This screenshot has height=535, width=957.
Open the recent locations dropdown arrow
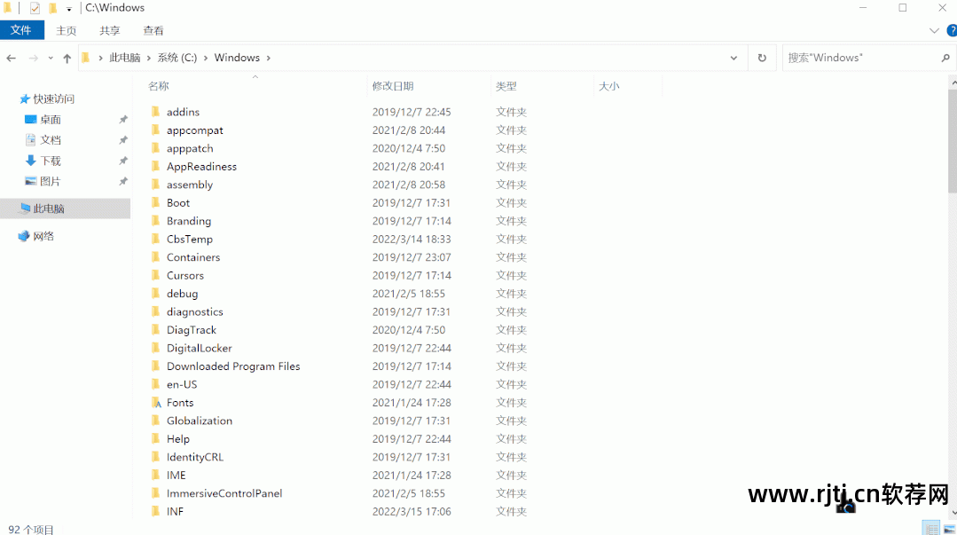pyautogui.click(x=51, y=58)
